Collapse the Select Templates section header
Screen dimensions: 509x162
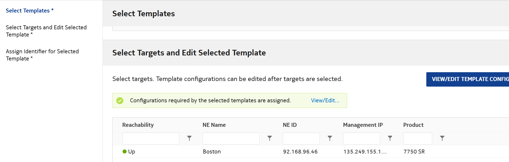(143, 14)
